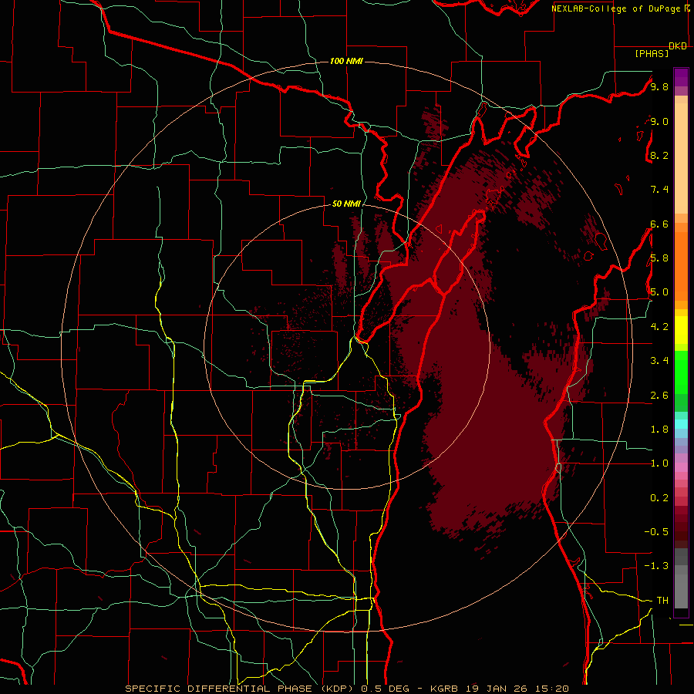Click the 9.0 scale value

[x=659, y=121]
